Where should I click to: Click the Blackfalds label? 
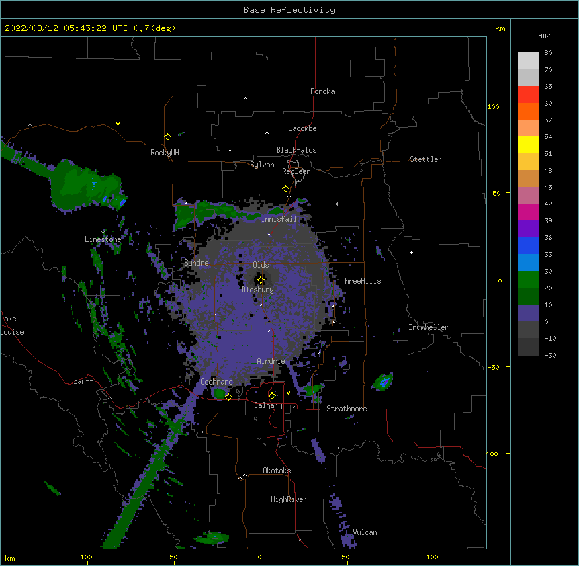pos(296,150)
